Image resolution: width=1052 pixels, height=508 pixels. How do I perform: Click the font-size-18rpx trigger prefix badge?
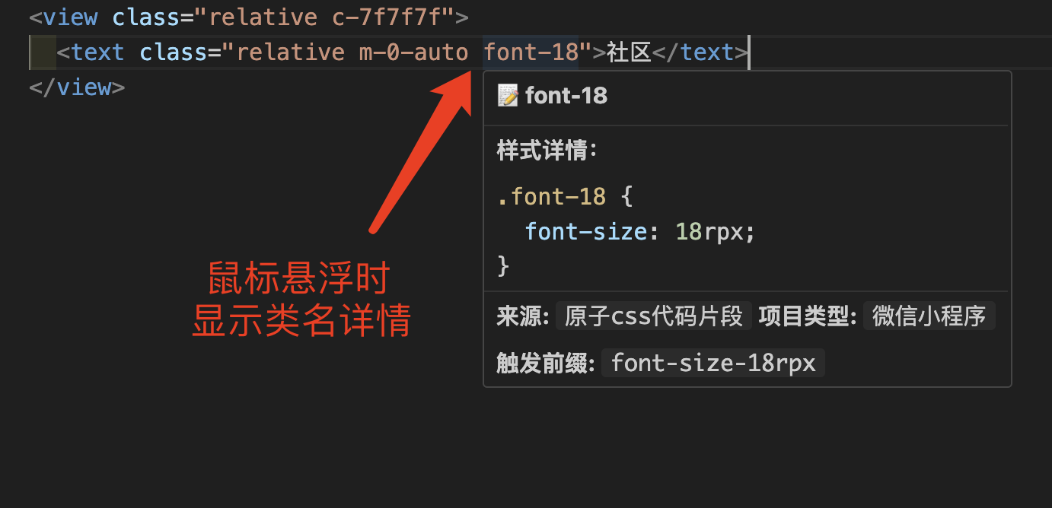tap(712, 364)
